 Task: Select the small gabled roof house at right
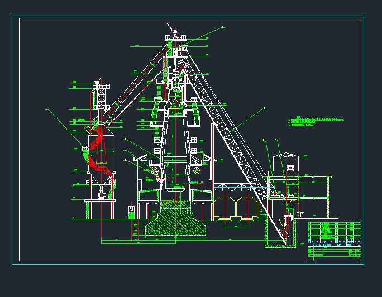point(285,163)
